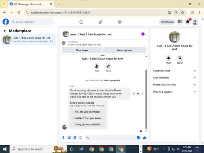This screenshot has height=153, width=204.
Task: Send quick reply 'Sorry, it's not available.'
Action: click(88, 124)
